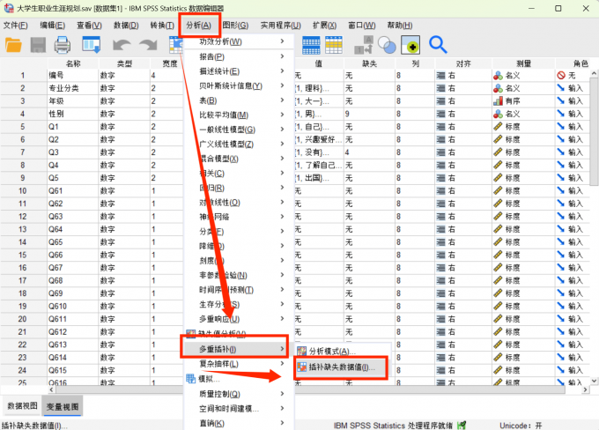Click the Undo arrow toolbar icon
Screen dimensions: 599x430
click(121, 44)
